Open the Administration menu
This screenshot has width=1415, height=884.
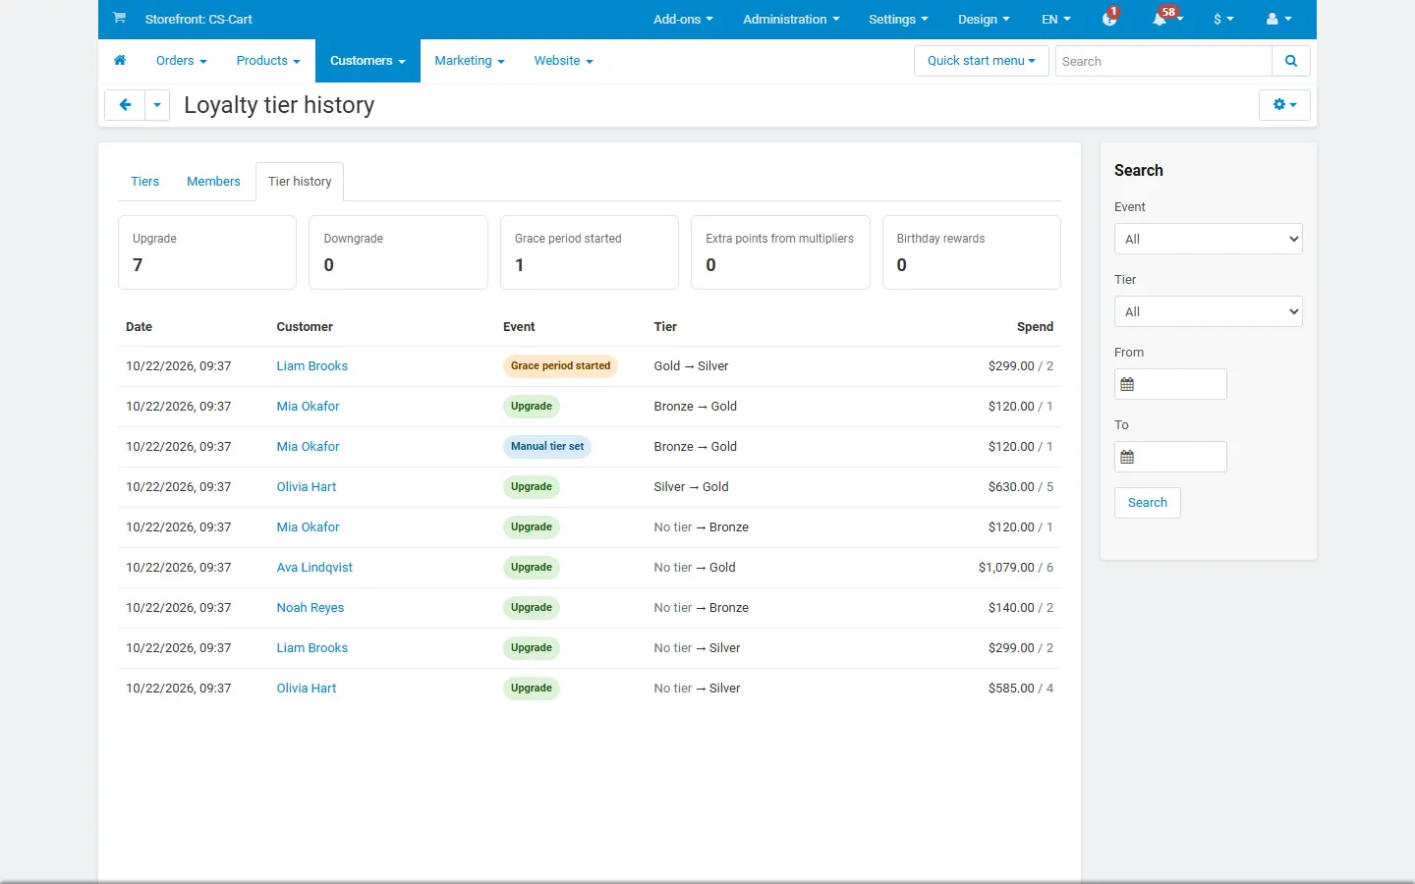(x=791, y=19)
